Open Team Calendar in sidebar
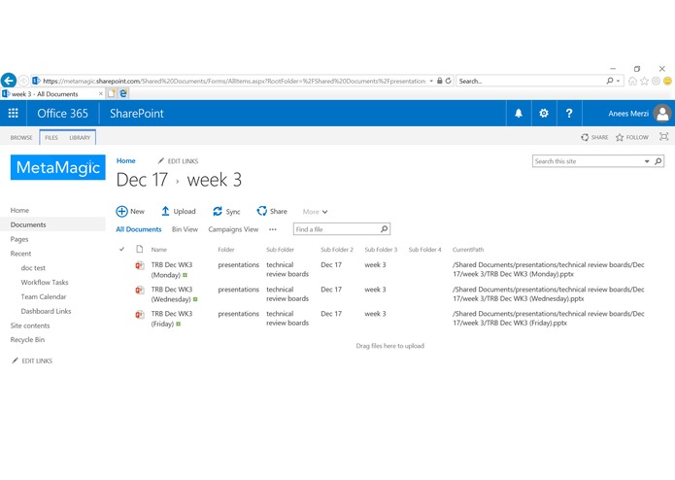 44,296
